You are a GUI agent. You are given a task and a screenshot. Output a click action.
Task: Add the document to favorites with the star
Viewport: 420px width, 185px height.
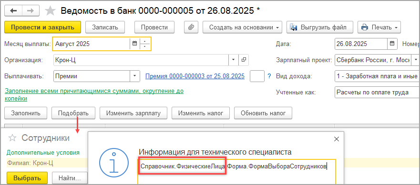[50, 10]
